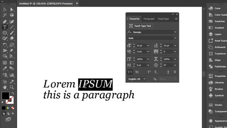The image size is (227, 128).
Task: Switch to the Character tab
Action: 134,19
